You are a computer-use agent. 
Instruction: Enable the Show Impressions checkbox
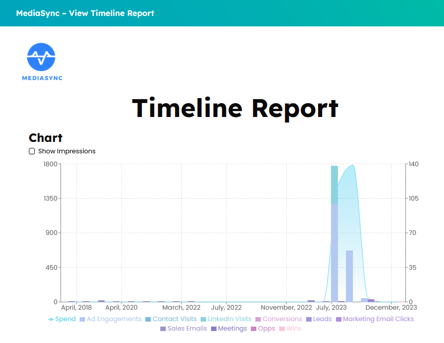pyautogui.click(x=32, y=151)
